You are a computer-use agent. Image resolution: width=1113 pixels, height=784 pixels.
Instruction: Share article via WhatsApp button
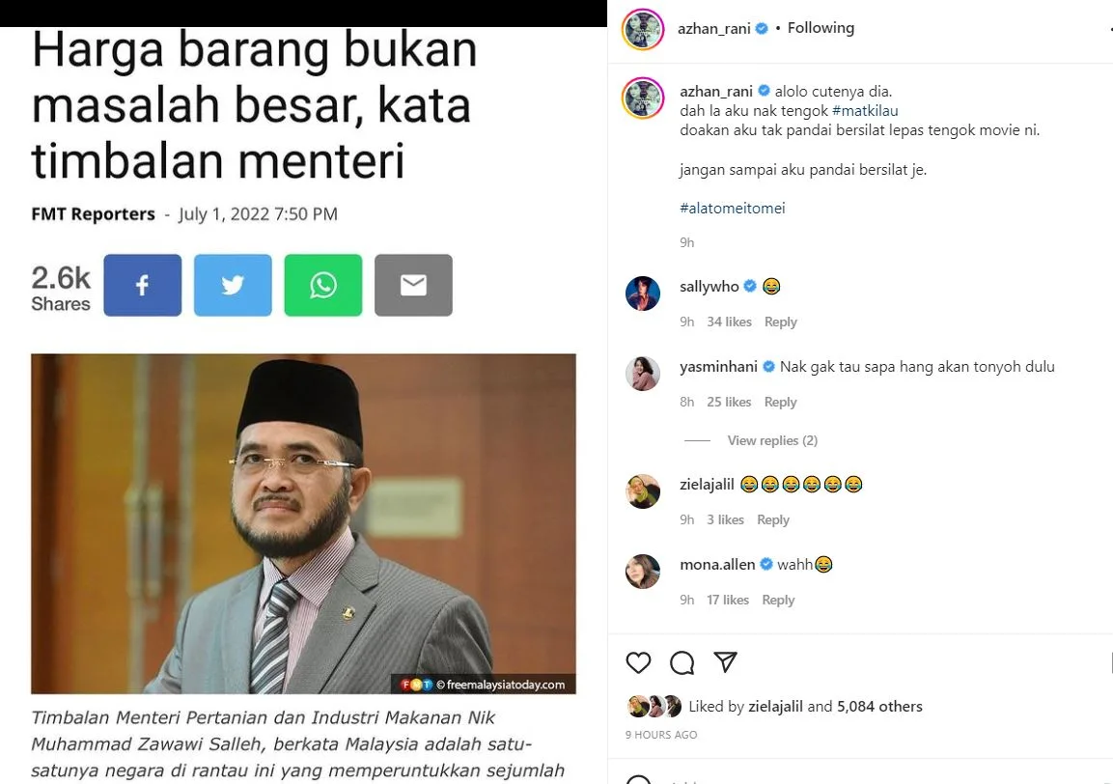pos(323,285)
